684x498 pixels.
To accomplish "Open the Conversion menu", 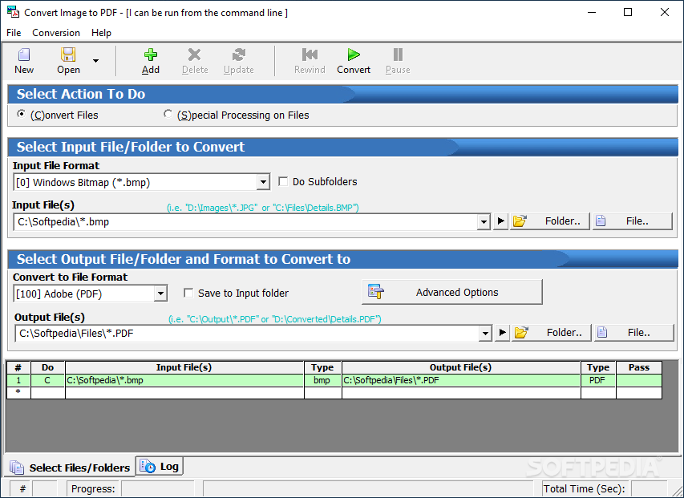I will 56,33.
